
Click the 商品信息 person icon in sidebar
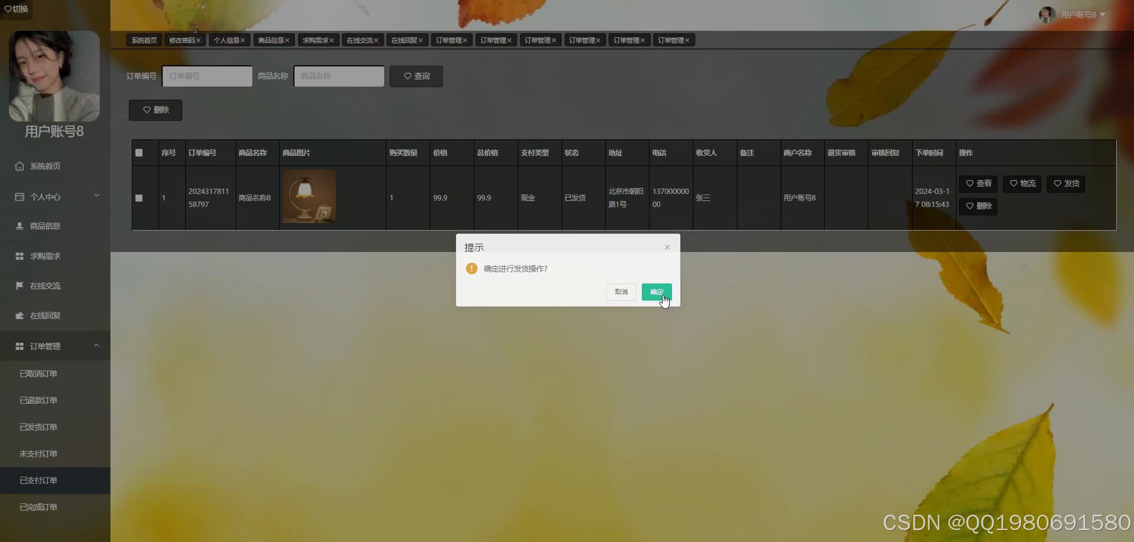pyautogui.click(x=20, y=226)
